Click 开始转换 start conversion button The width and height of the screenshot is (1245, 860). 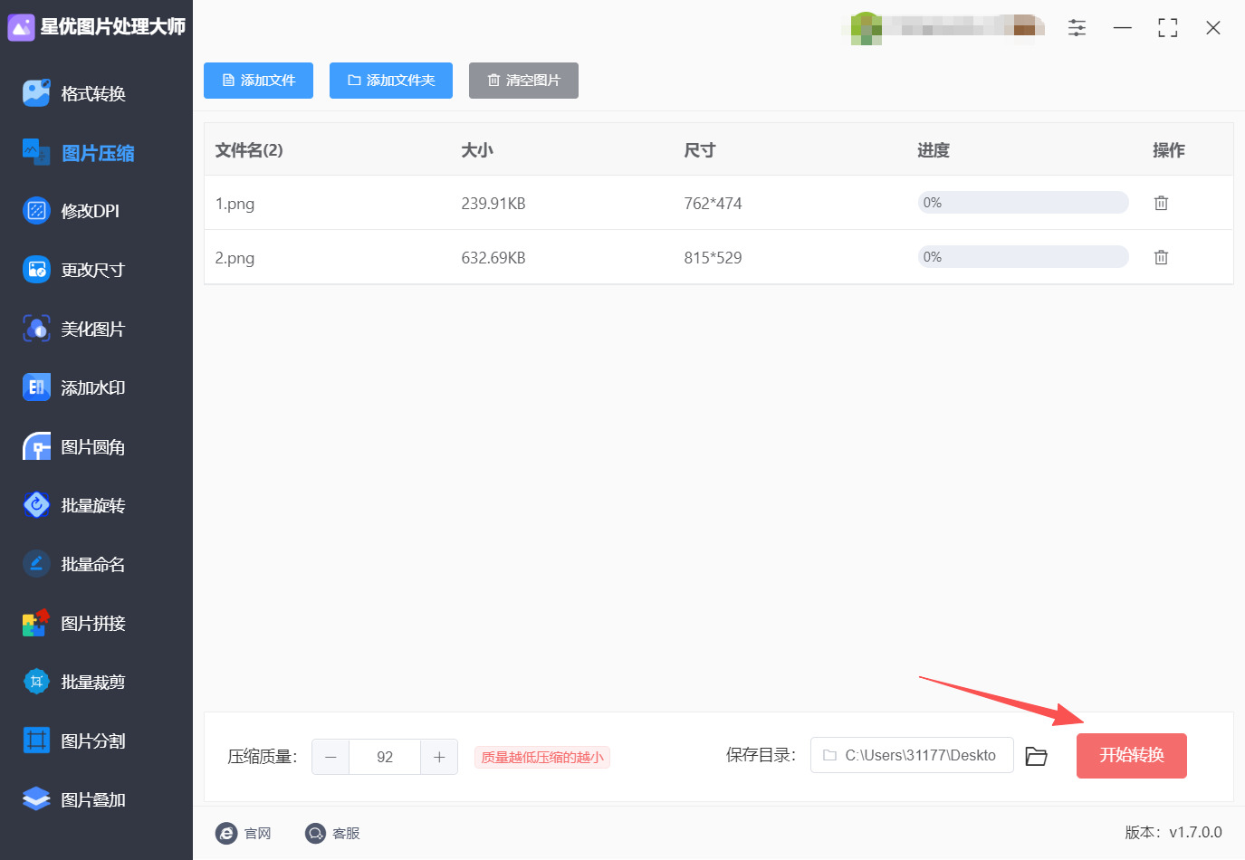point(1132,756)
